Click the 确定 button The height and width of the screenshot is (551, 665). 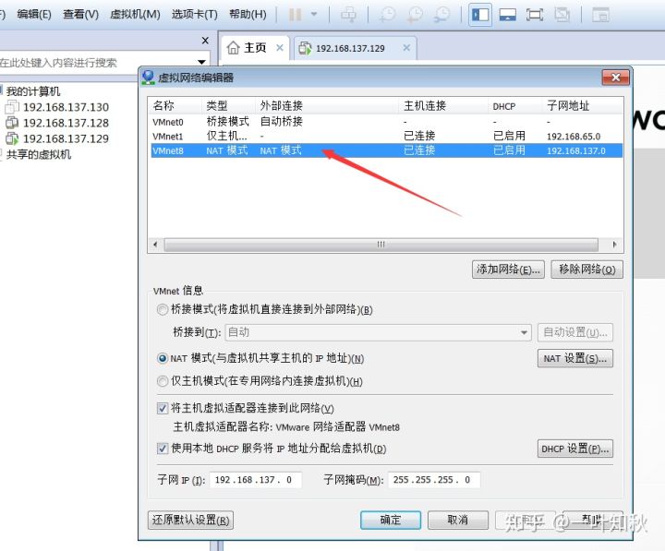(391, 520)
